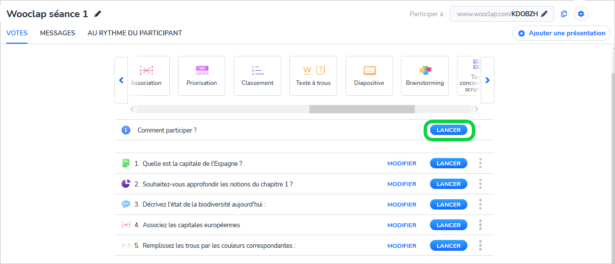The image size is (615, 264).
Task: Modify question 4 on capitales européennes
Action: pos(402,225)
